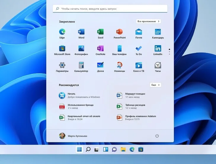Image resolution: width=216 pixels, height=164 pixels.
Task: Click the power button icon
Action: 157,136
